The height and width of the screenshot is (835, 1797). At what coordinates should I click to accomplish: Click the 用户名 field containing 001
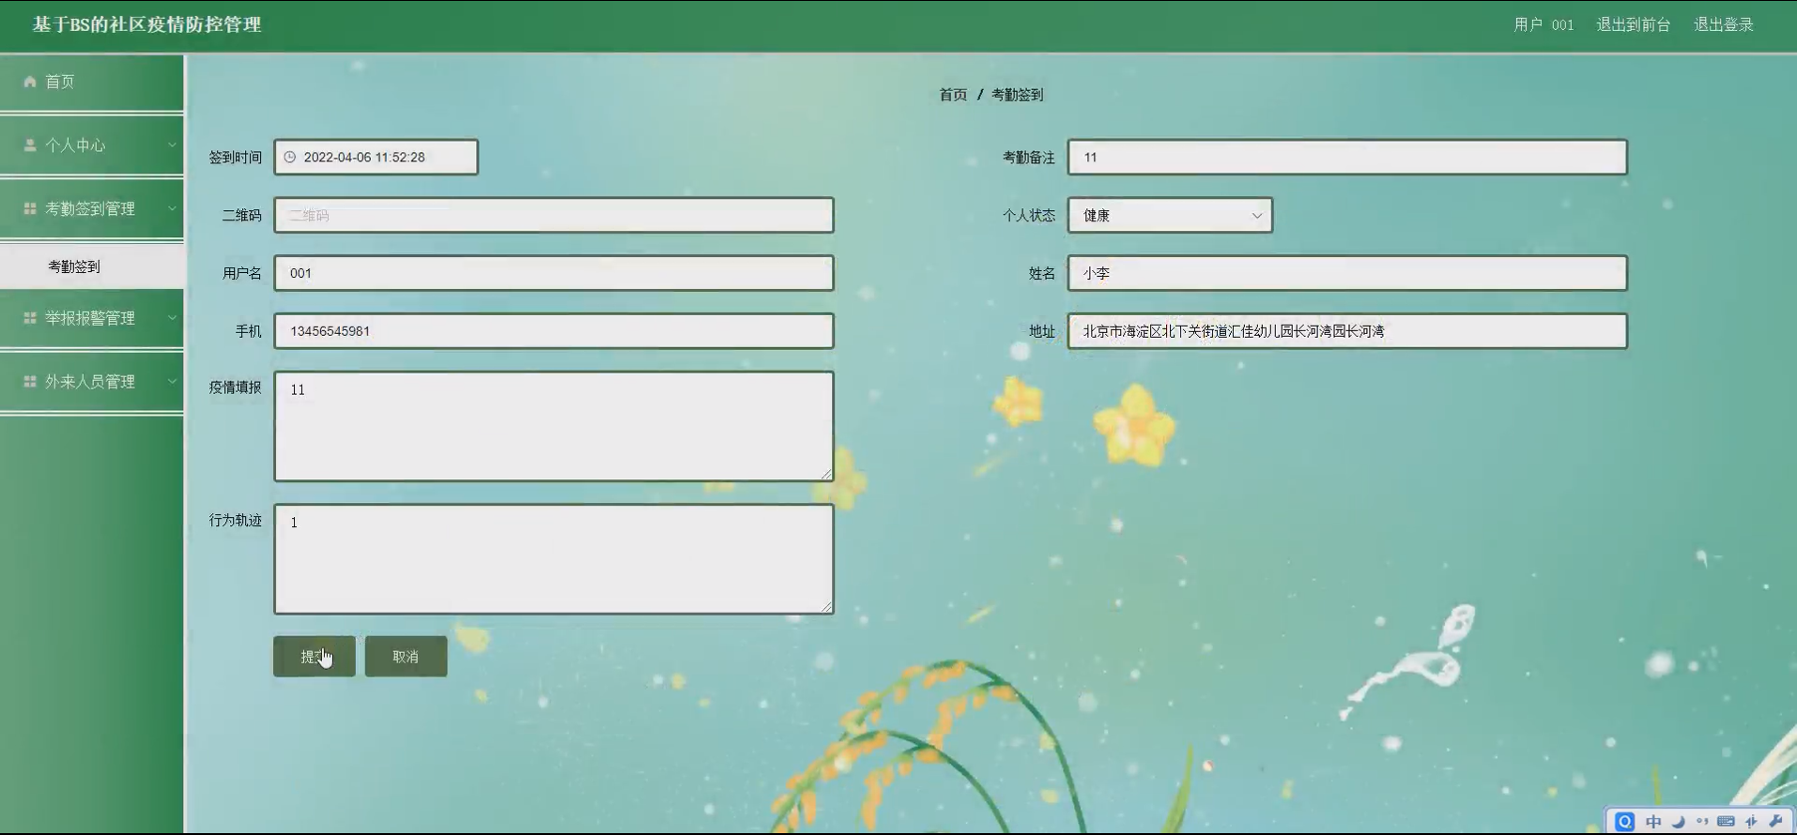554,273
